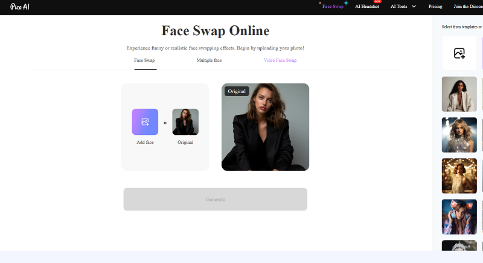
Task: Choose the sequin dress blonde template
Action: pyautogui.click(x=459, y=135)
